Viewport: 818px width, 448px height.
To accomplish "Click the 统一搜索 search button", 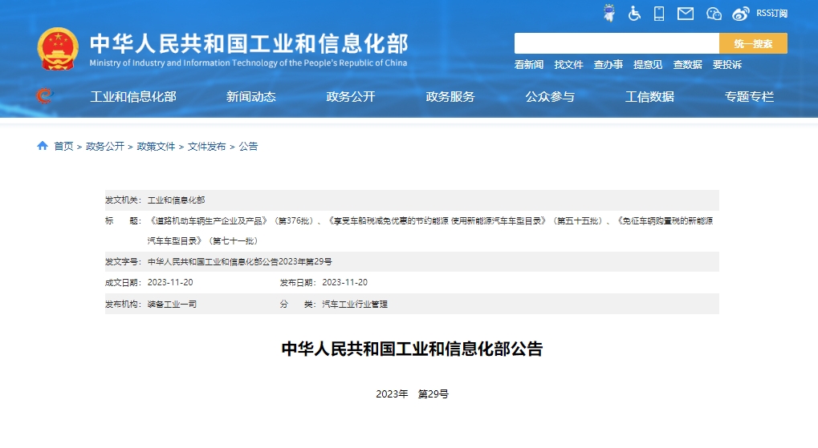I will point(753,43).
